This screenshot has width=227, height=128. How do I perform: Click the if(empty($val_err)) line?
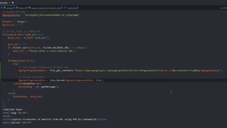[x=21, y=61]
